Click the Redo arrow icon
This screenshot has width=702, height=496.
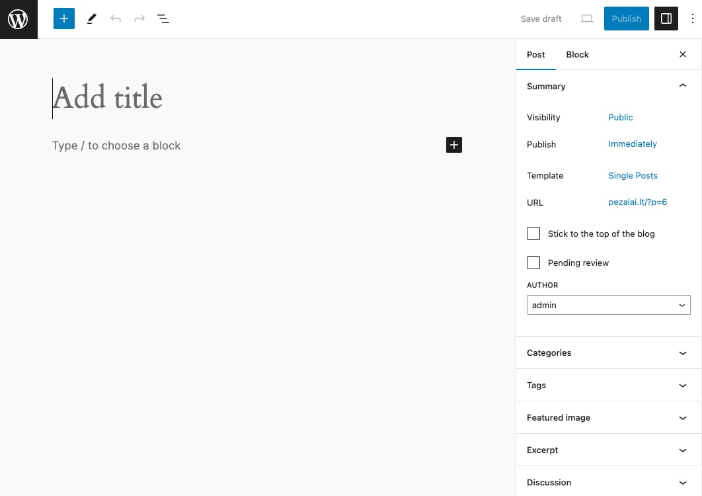coord(139,19)
